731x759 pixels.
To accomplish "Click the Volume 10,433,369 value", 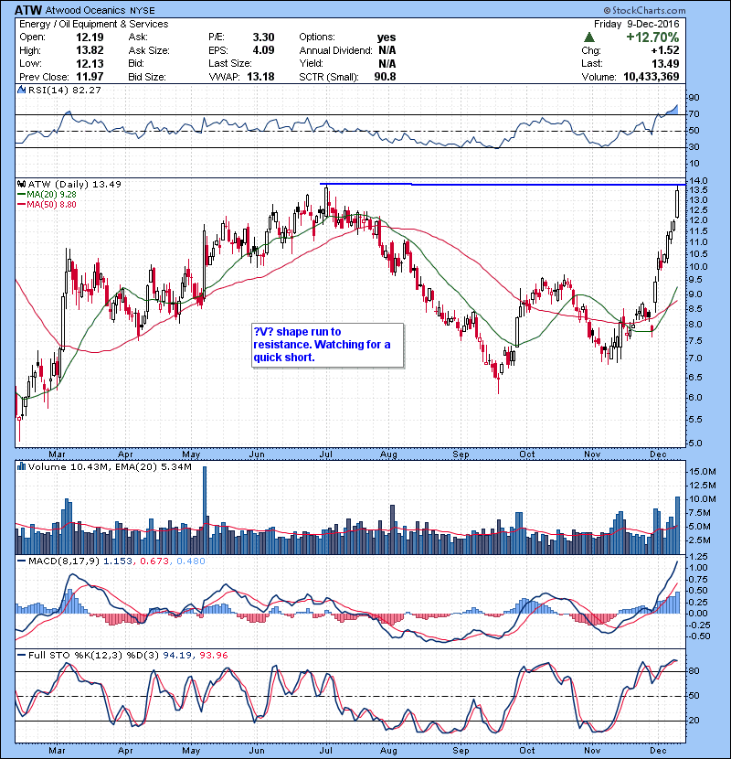I will click(x=652, y=77).
